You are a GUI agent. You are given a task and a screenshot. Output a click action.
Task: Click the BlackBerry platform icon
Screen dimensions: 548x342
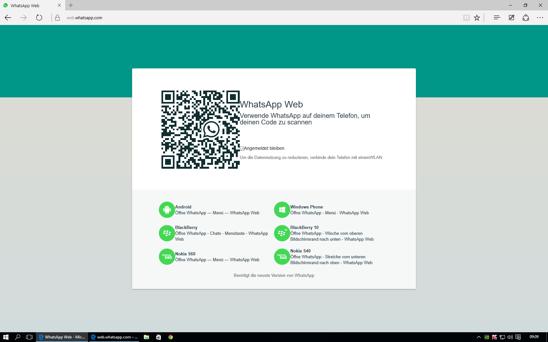167,233
